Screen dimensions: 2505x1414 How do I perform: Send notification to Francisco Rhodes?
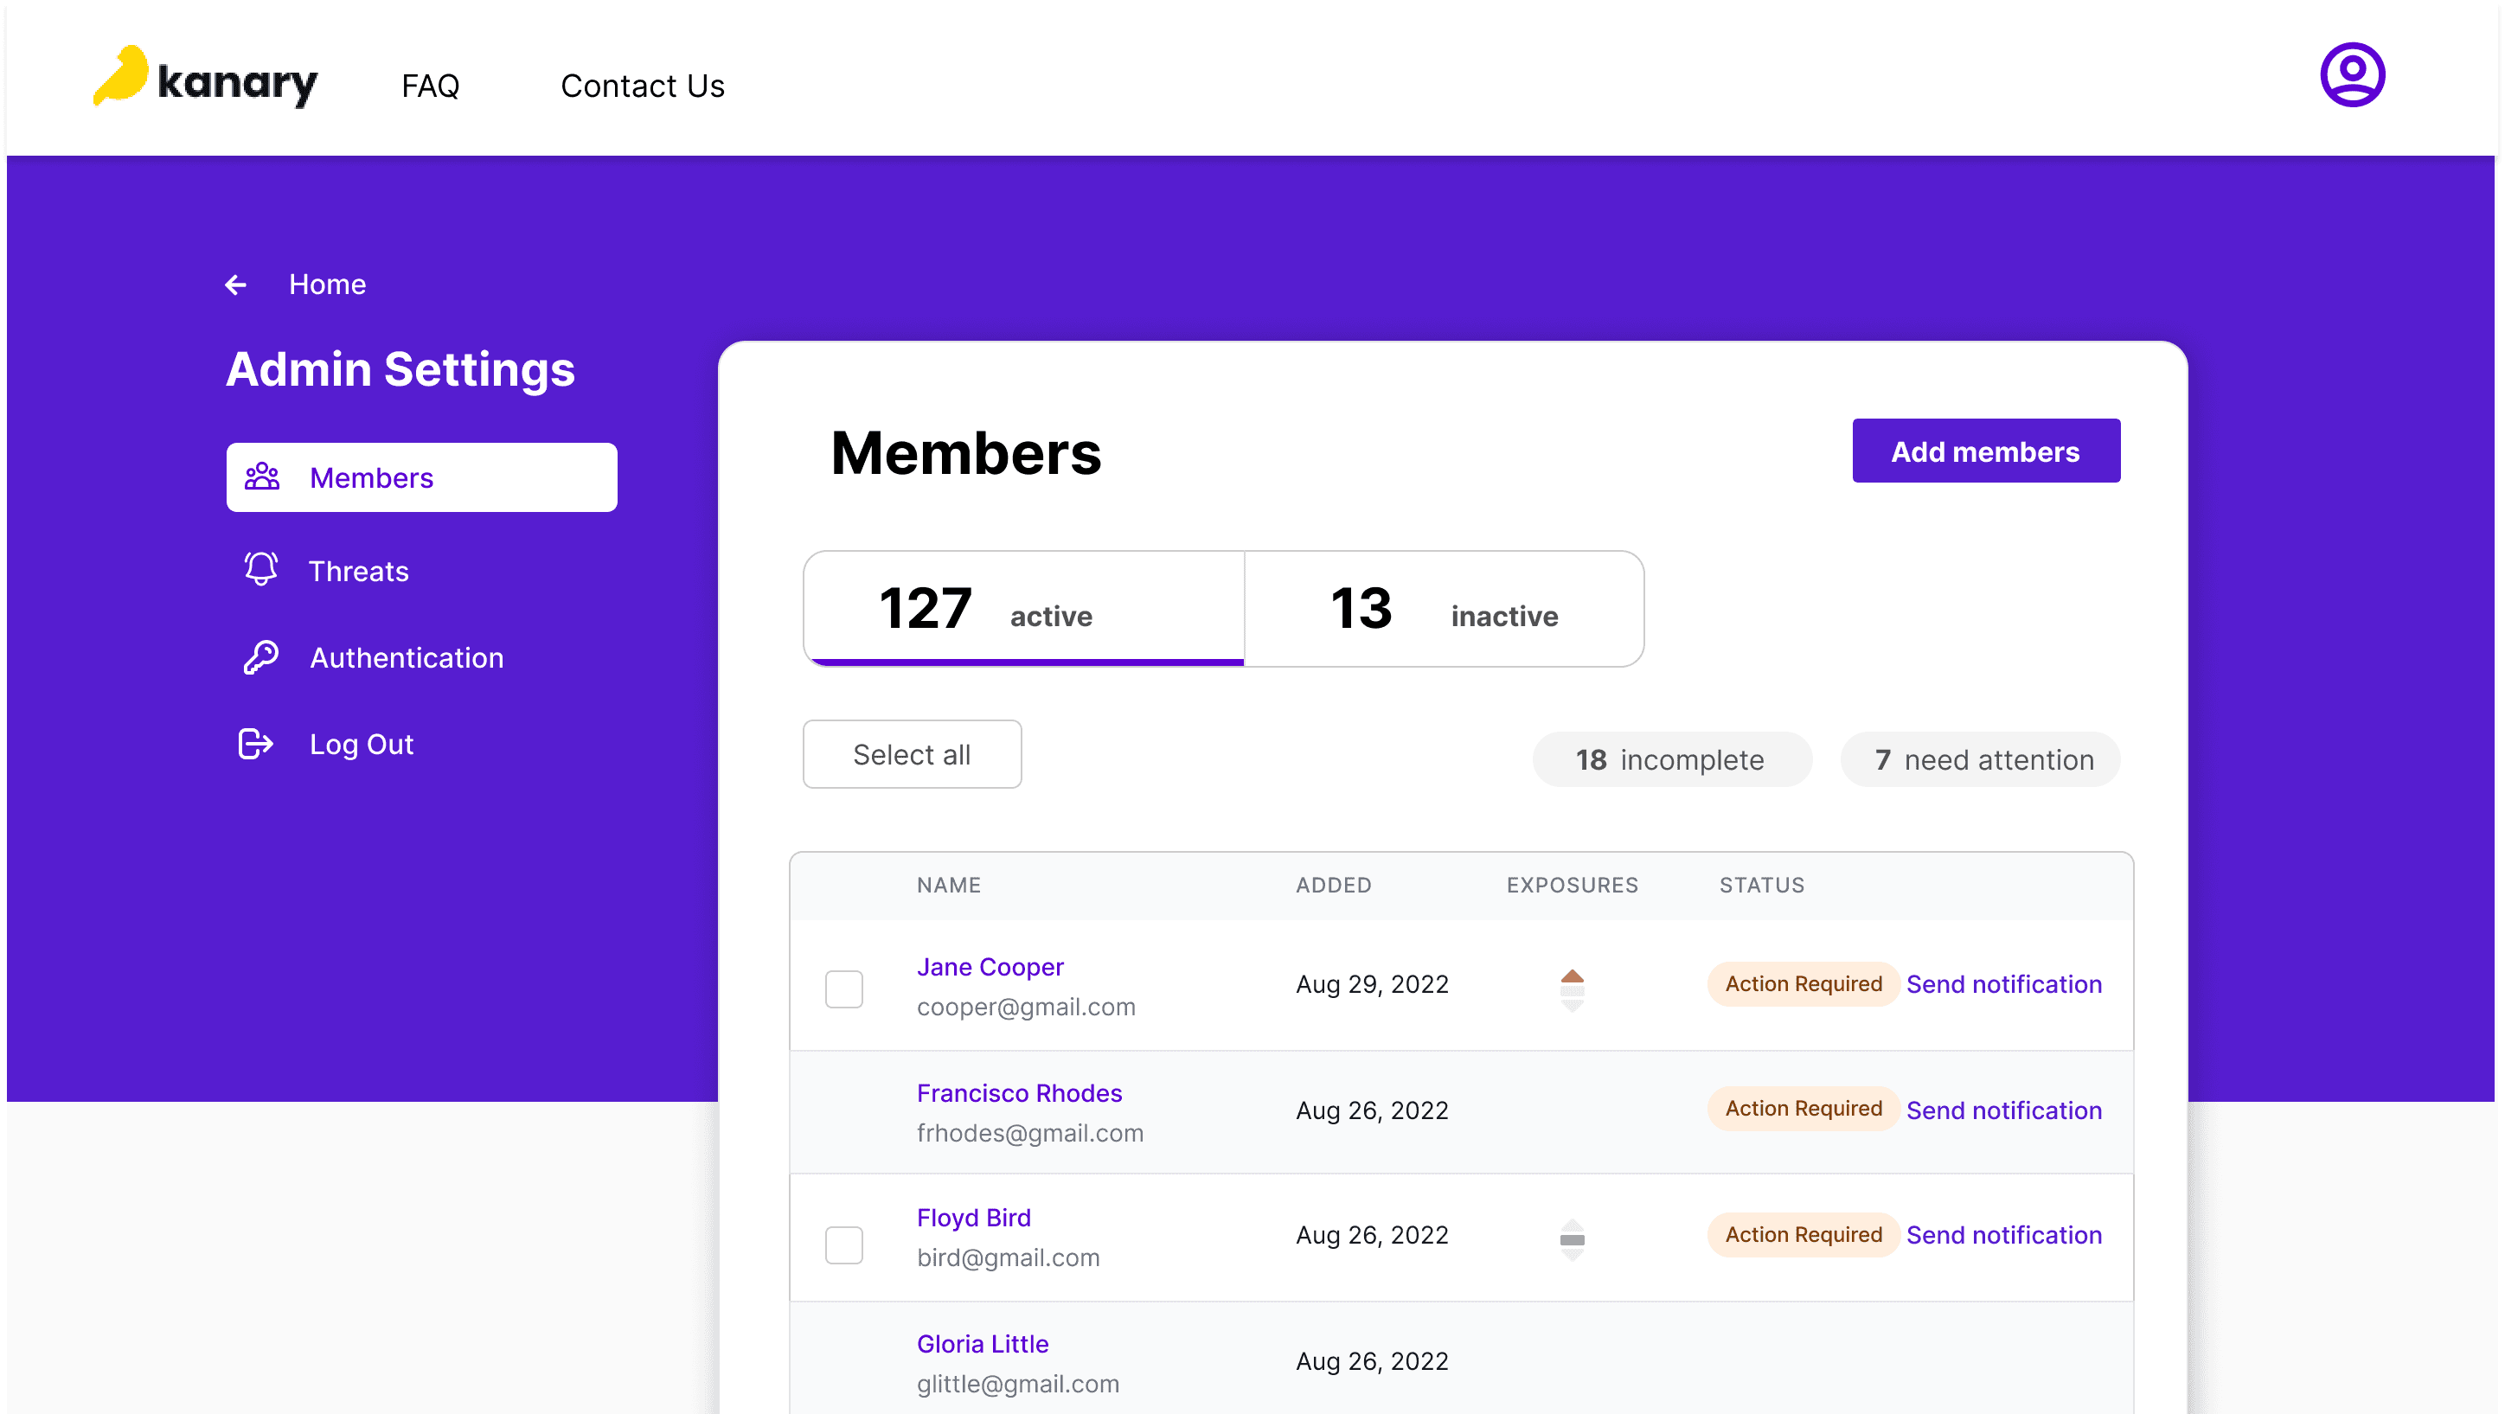click(2003, 1110)
